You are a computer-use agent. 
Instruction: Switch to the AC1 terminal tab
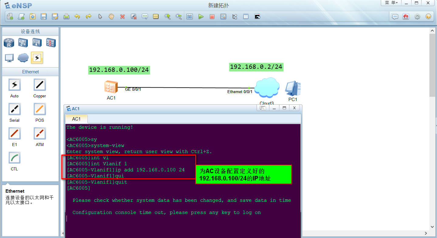(76, 119)
